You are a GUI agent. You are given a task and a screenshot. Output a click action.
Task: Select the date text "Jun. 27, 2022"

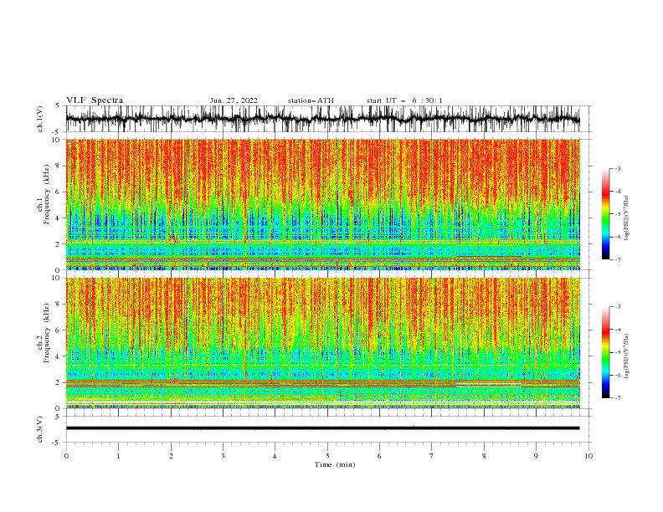(x=234, y=100)
